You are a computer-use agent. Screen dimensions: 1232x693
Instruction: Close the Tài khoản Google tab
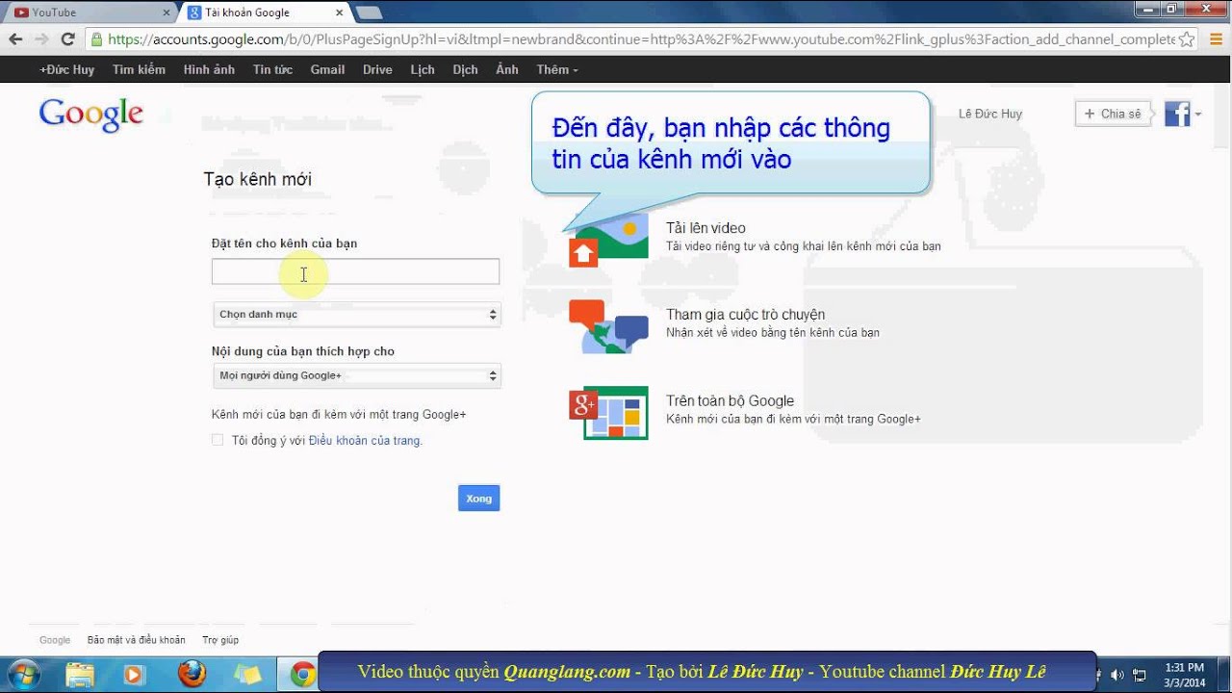tap(341, 13)
